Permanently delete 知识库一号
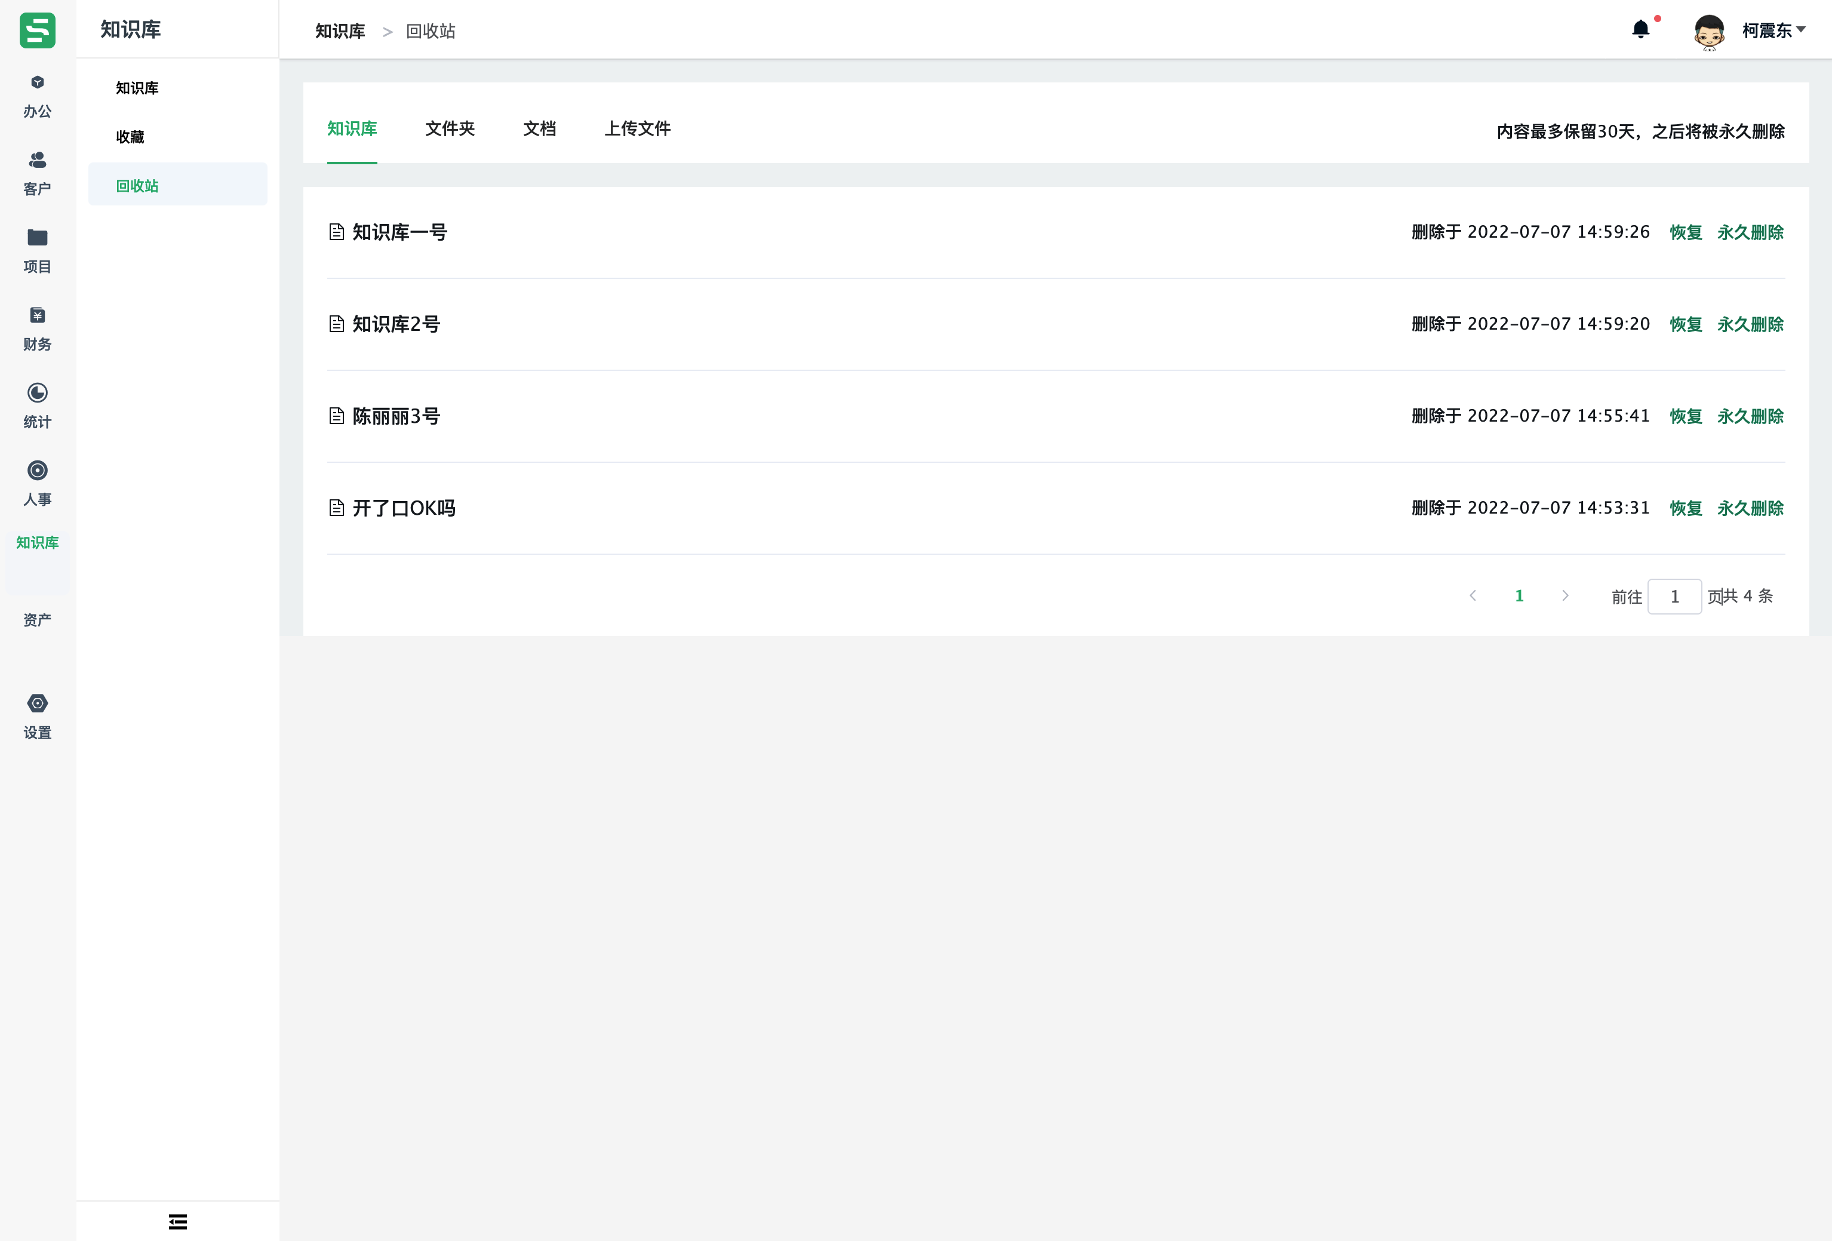The width and height of the screenshot is (1832, 1241). [x=1751, y=232]
